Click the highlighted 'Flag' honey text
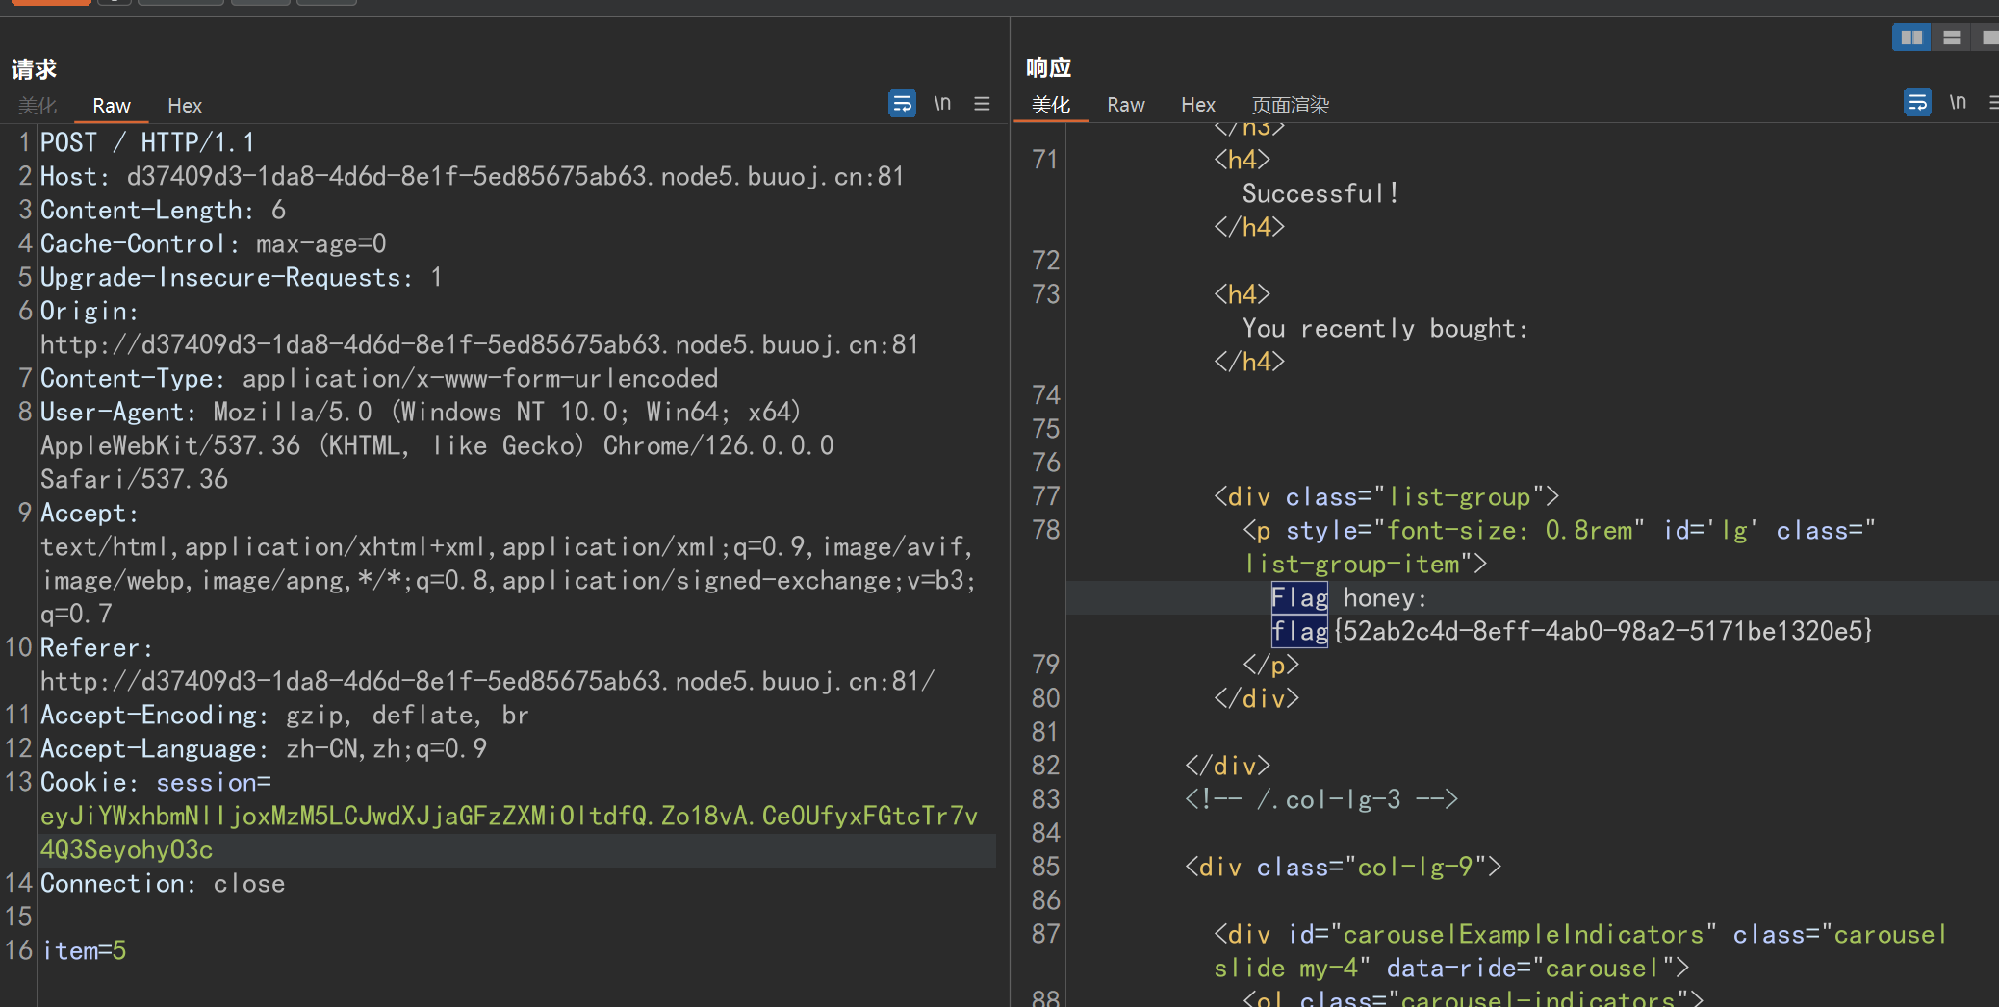 (1299, 598)
